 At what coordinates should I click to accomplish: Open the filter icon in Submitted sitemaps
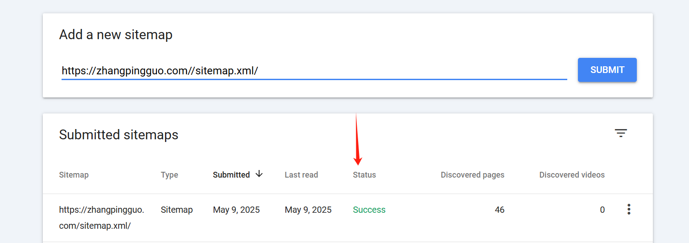(x=621, y=133)
